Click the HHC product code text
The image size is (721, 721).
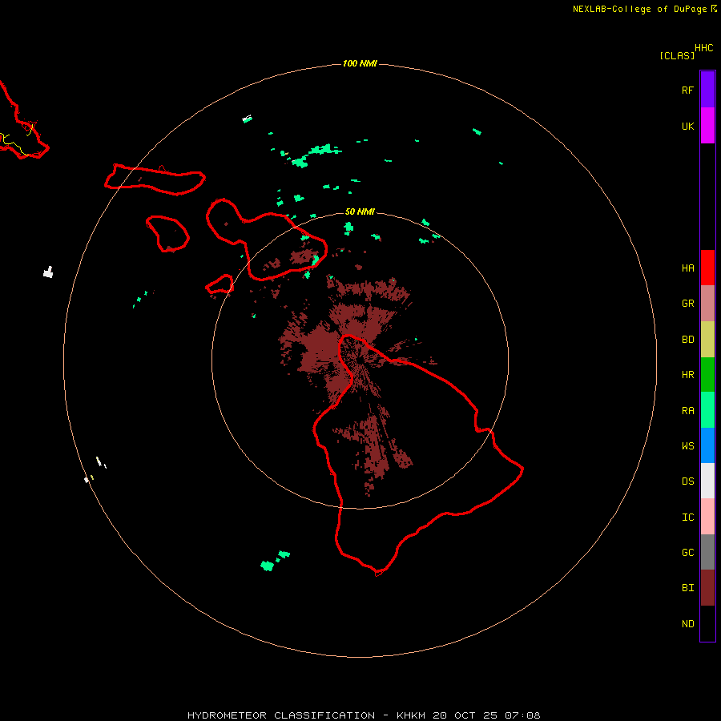point(704,48)
